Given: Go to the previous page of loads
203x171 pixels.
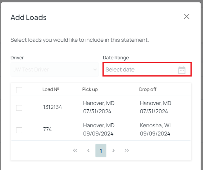Looking at the screenshot, I should pos(88,150).
